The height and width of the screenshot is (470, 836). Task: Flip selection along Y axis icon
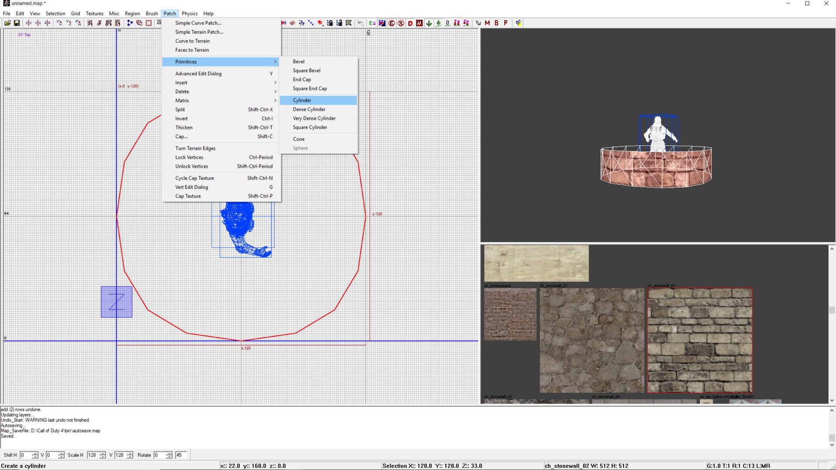coord(38,23)
